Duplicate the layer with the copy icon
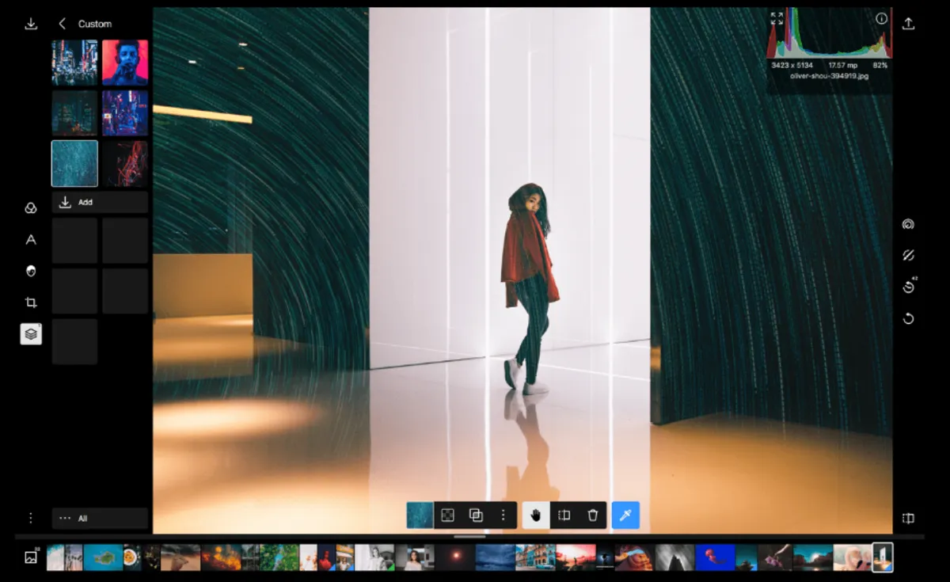The image size is (950, 582). 476,515
